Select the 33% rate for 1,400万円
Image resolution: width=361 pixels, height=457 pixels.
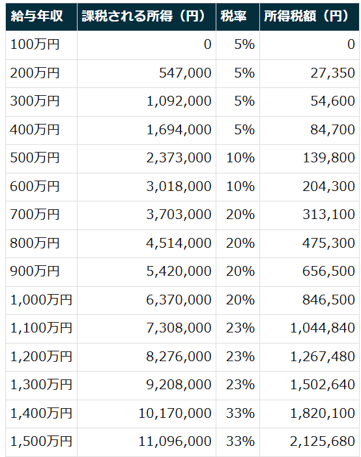click(x=238, y=413)
